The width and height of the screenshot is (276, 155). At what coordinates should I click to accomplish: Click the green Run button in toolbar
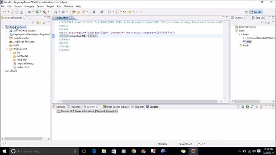click(37, 12)
